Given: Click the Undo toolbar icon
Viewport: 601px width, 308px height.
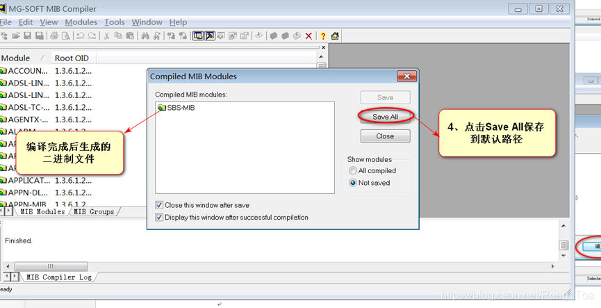Looking at the screenshot, I should [80, 35].
